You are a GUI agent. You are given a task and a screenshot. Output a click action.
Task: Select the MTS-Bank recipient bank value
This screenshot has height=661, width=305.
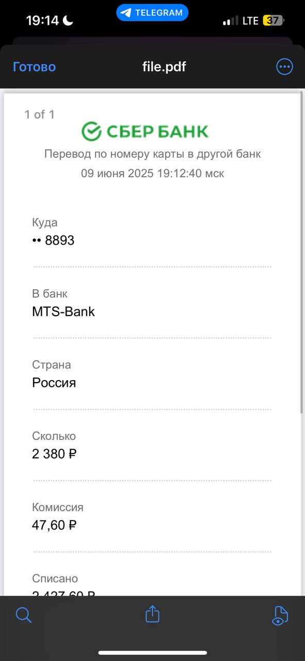(x=63, y=311)
